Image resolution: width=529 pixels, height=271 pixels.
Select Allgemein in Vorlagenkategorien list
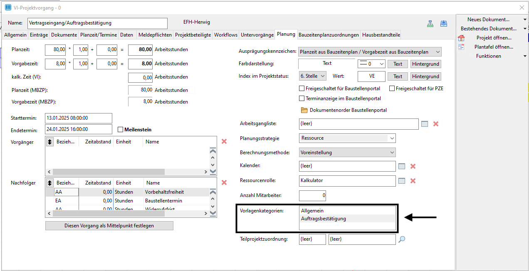pos(347,211)
